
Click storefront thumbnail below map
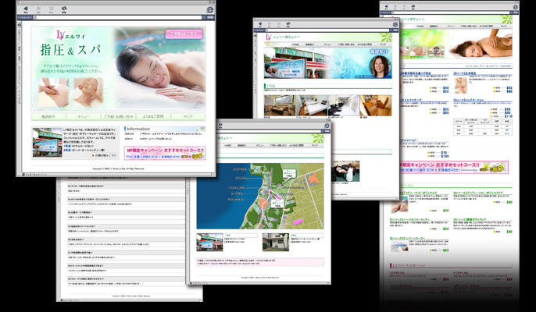click(209, 242)
